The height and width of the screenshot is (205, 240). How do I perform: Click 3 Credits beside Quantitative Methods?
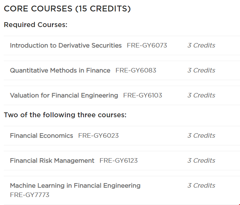click(x=201, y=70)
